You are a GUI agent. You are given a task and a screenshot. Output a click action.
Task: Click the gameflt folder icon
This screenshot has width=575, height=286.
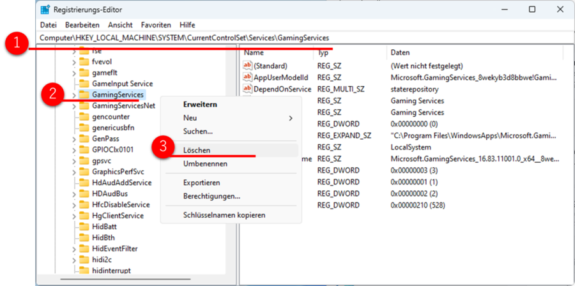[84, 73]
